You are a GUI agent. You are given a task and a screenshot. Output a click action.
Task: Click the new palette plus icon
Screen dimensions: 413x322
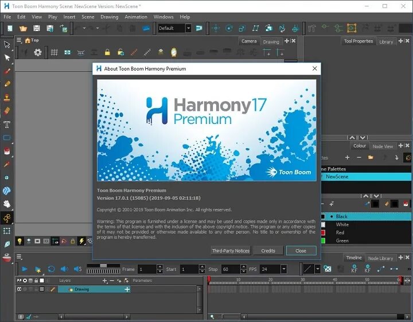348,157
